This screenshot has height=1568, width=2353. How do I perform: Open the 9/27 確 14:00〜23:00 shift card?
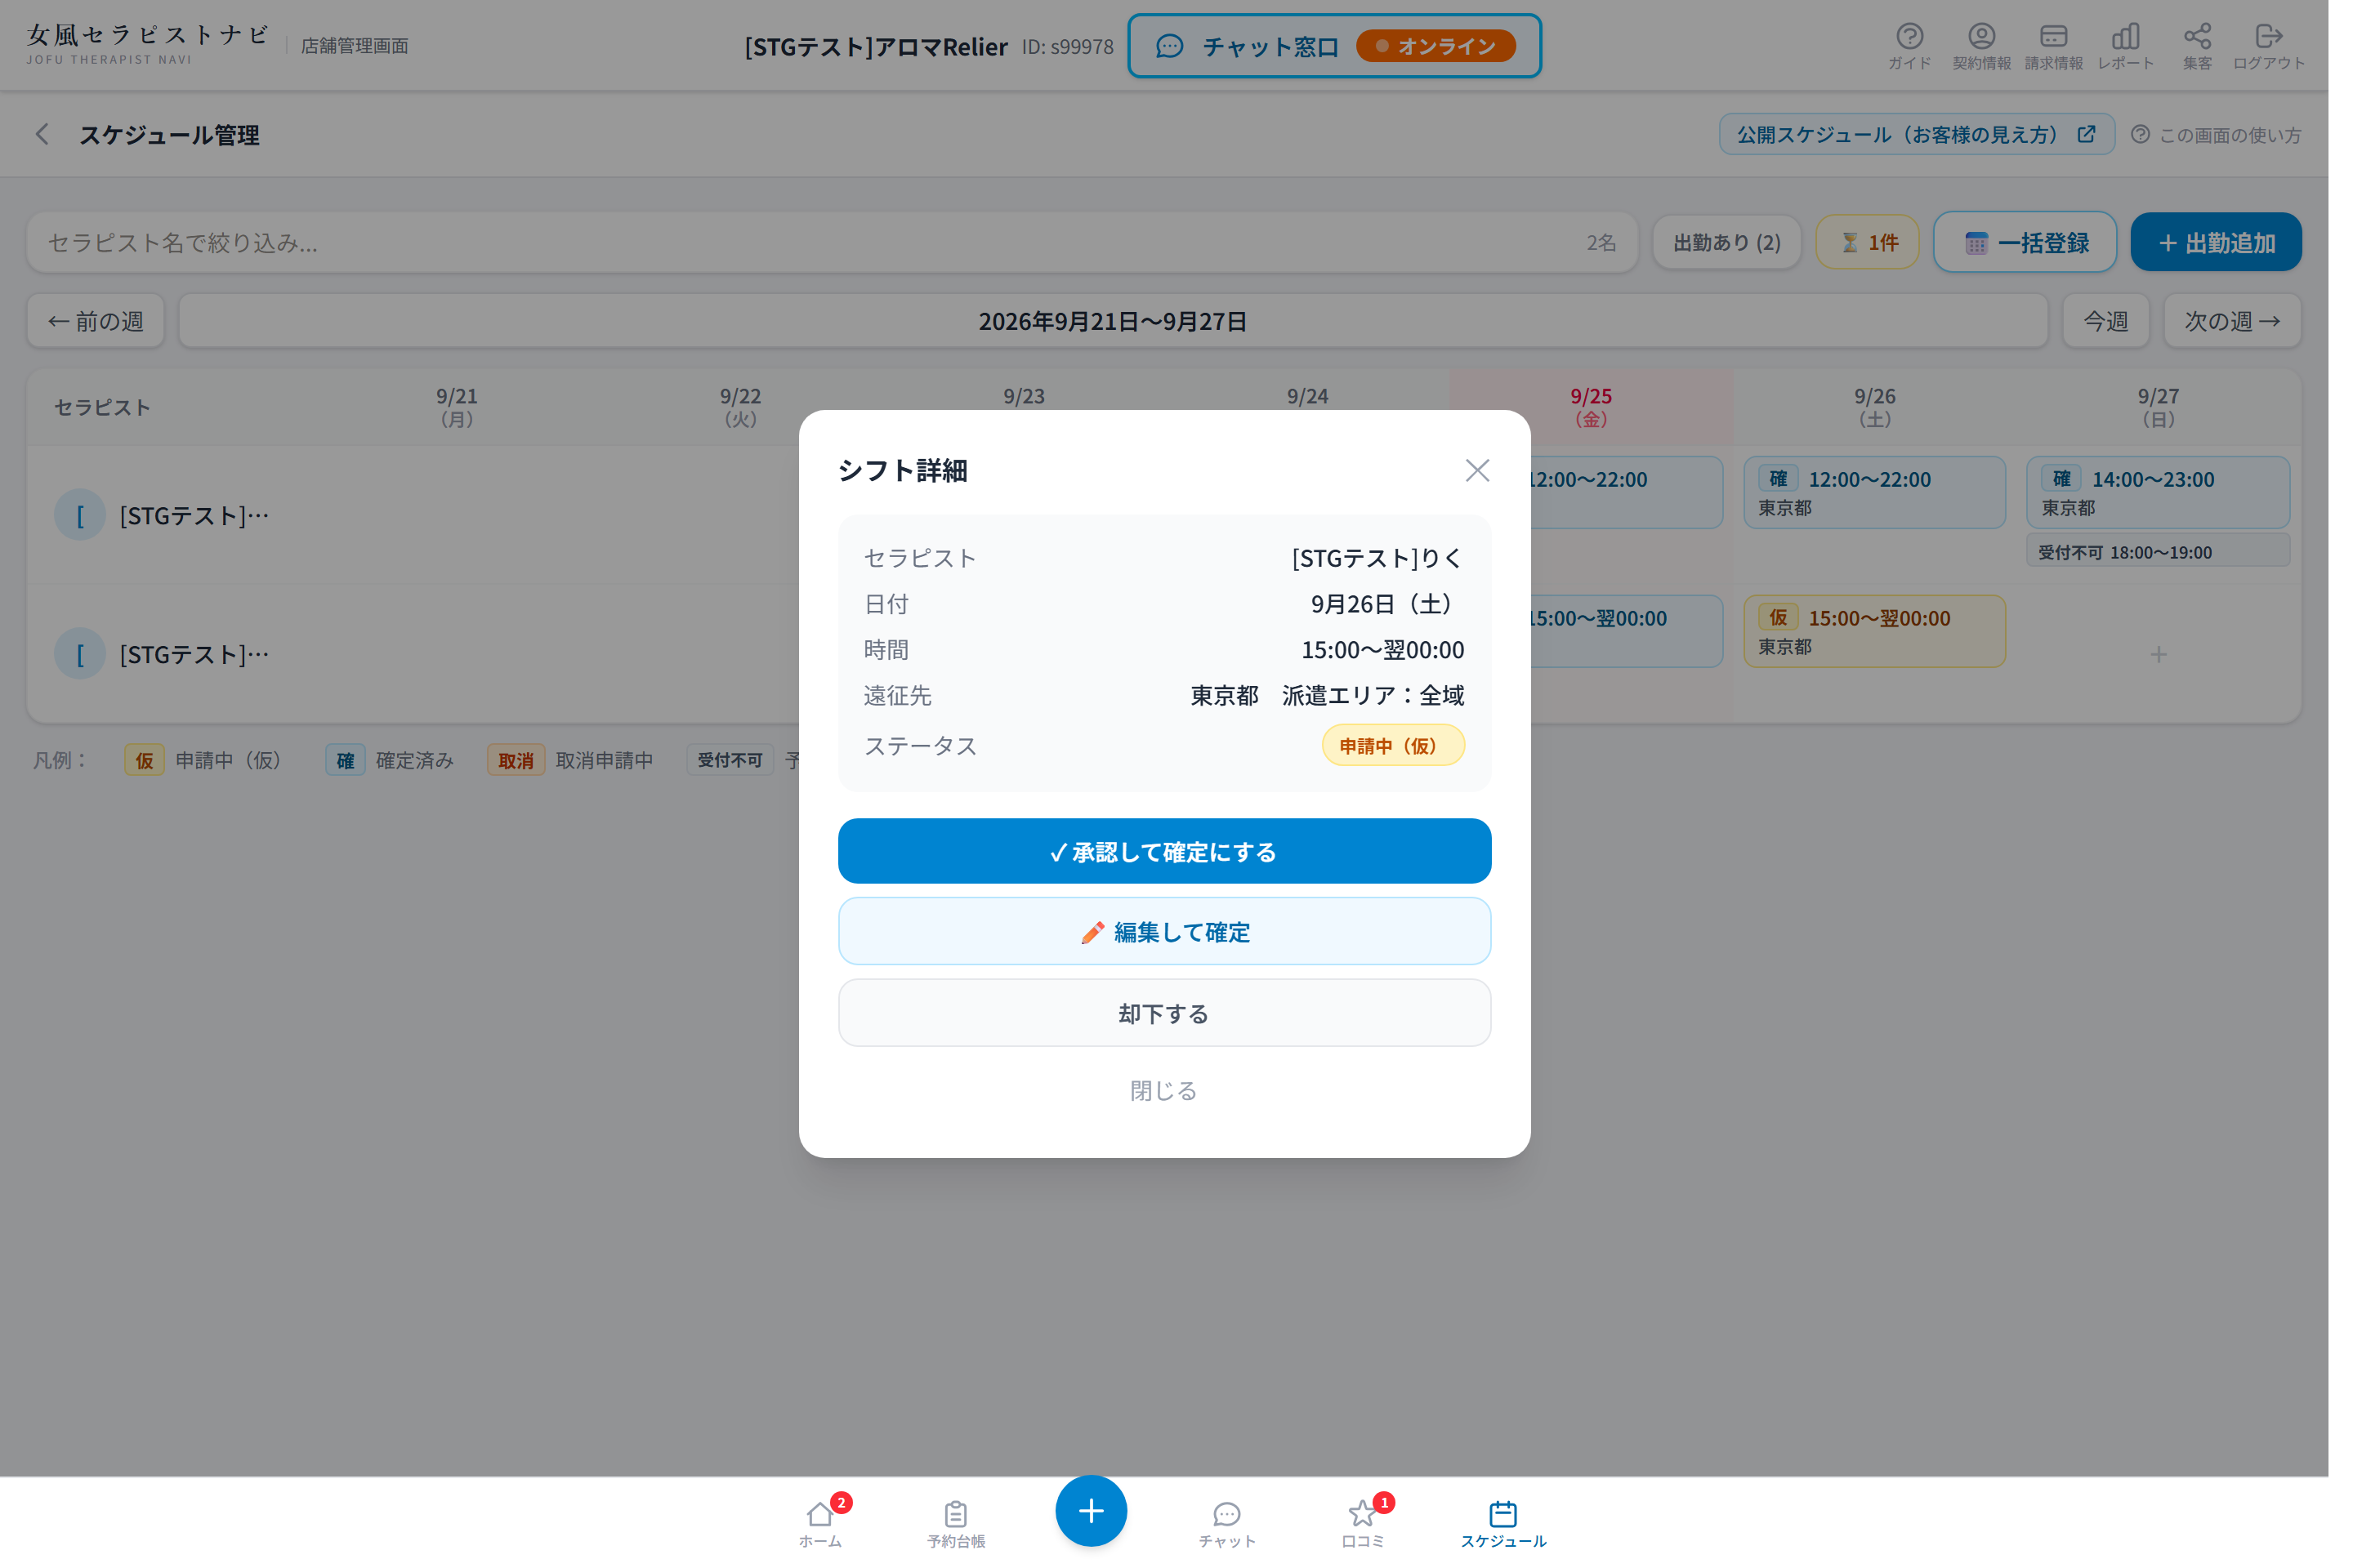[x=2158, y=493]
